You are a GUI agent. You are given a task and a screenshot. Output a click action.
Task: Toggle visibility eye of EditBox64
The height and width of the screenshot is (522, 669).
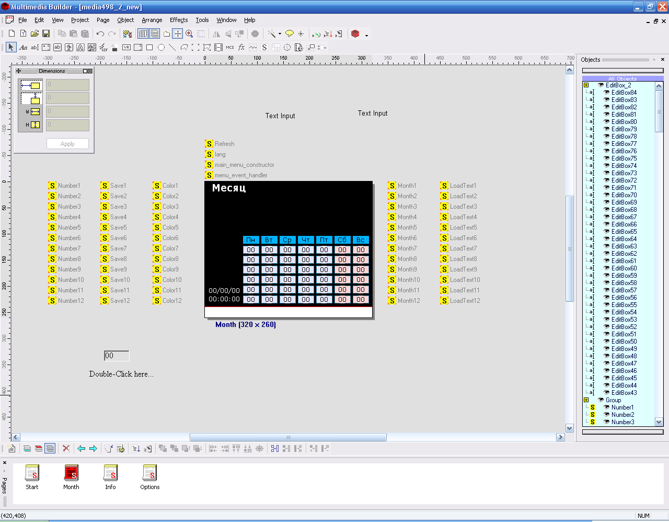click(607, 239)
